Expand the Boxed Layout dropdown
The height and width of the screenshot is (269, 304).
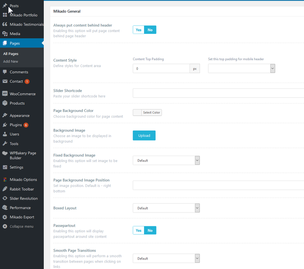[166, 208]
